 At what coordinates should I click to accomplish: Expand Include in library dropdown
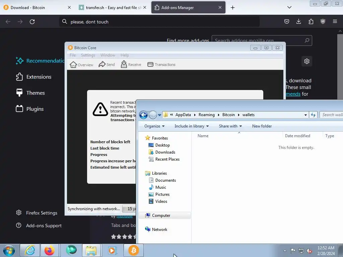click(191, 126)
